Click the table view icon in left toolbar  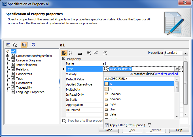8,45
